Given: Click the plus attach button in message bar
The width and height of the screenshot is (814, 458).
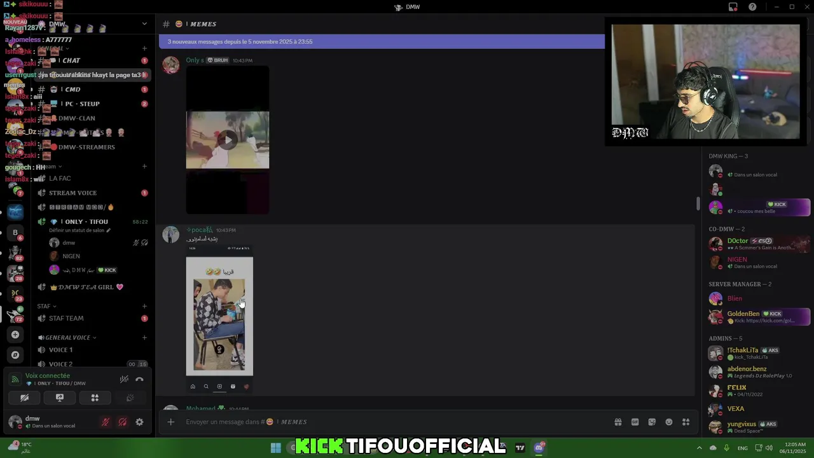Looking at the screenshot, I should (x=170, y=422).
